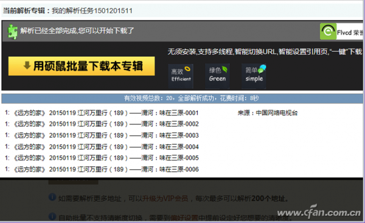365x223 pixels.
Task: Click the green puzzle piece icon
Action: point(13,32)
